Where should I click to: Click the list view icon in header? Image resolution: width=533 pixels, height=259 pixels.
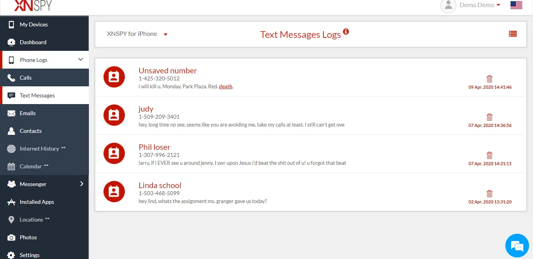(x=513, y=34)
